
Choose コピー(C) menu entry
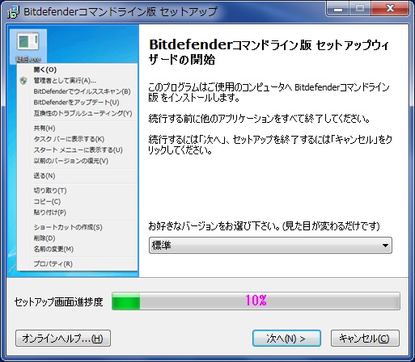coord(47,201)
